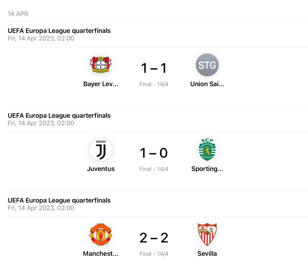This screenshot has height=267, width=308.
Task: Click the Sporting CP crest
Action: (x=207, y=149)
